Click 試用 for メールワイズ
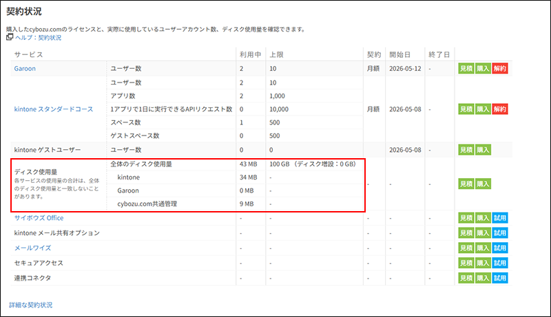Image resolution: width=551 pixels, height=317 pixels. [x=500, y=248]
